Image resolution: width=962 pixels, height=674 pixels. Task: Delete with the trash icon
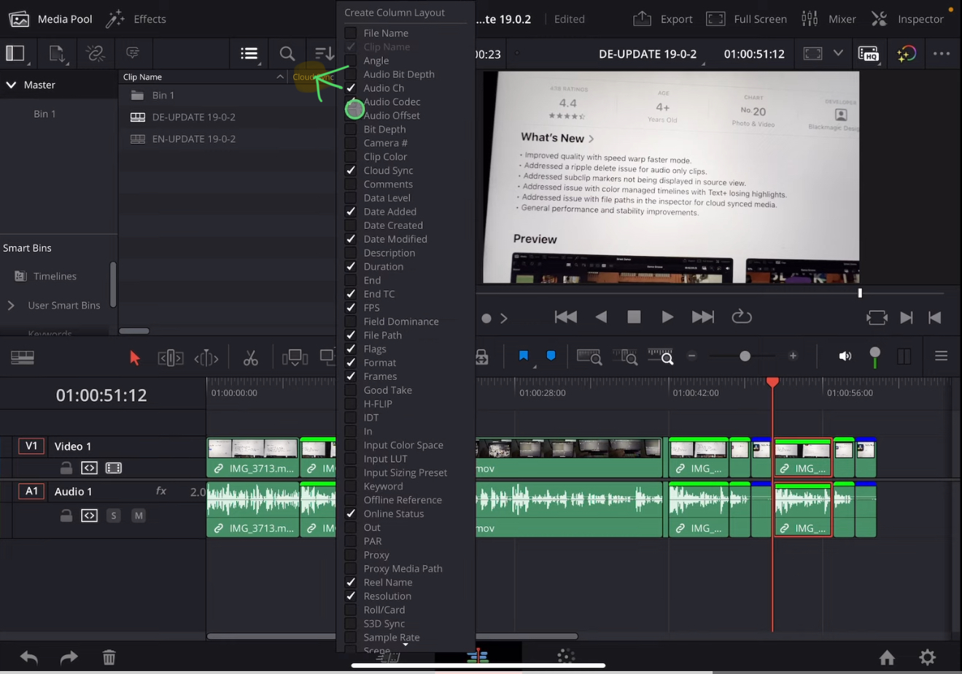pos(109,657)
